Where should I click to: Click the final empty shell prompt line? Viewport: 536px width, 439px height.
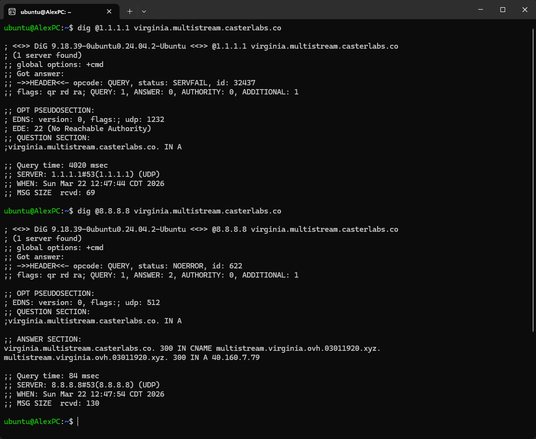click(x=41, y=422)
